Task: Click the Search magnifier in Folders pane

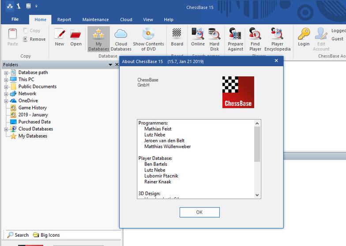Action: tap(10, 235)
